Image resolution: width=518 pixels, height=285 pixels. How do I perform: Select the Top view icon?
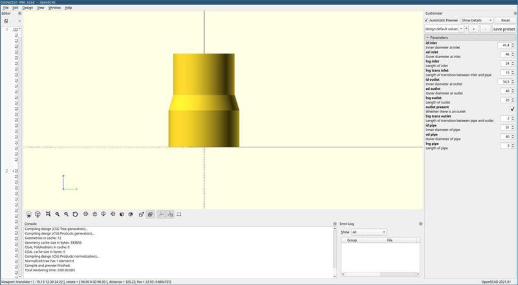(x=95, y=215)
